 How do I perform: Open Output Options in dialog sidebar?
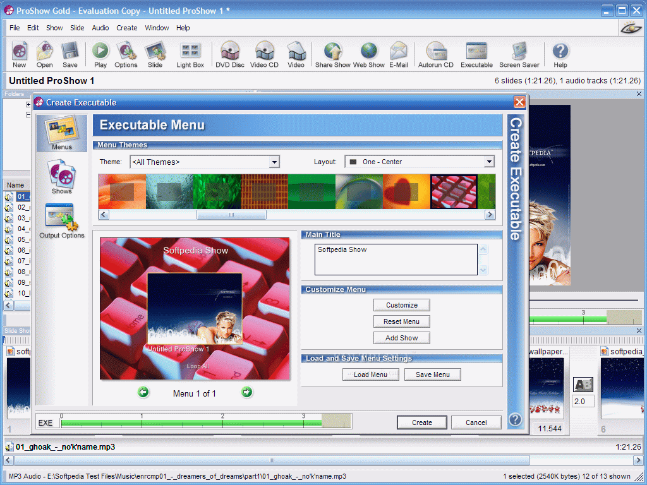(62, 221)
